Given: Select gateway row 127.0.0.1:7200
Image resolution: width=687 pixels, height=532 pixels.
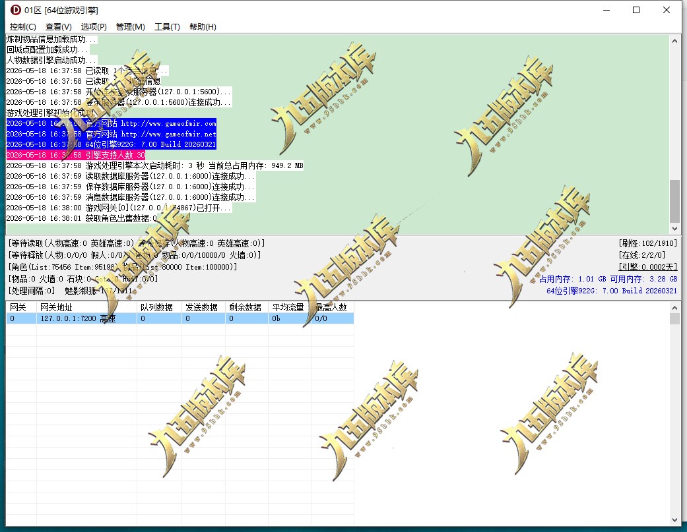Looking at the screenshot, I should pos(180,318).
